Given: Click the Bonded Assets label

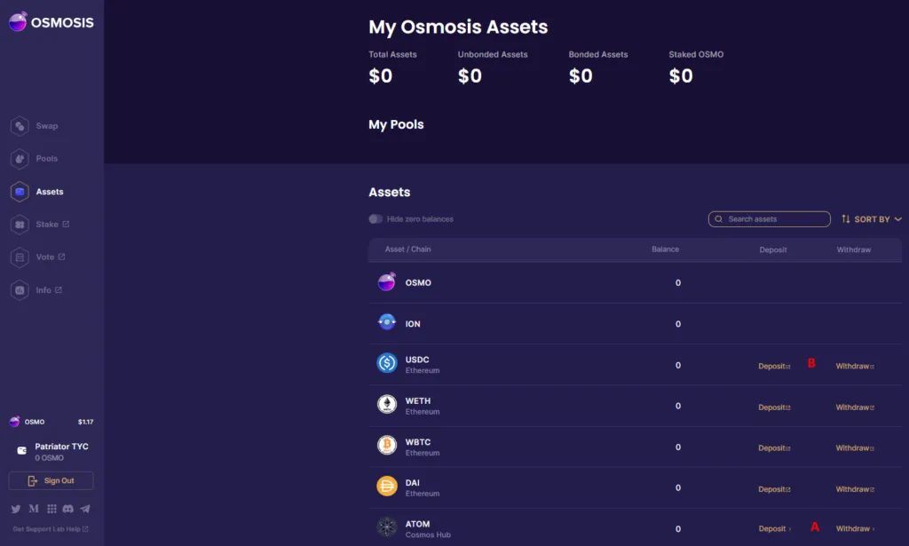Looking at the screenshot, I should [598, 54].
